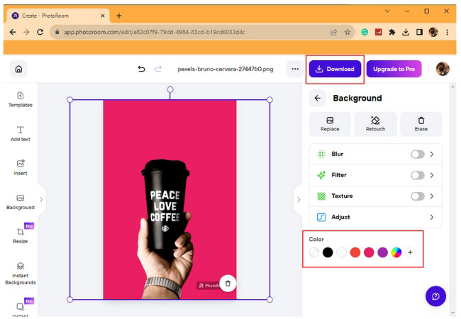Switch on the Texture toggle
Image resolution: width=461 pixels, height=319 pixels.
coord(417,196)
